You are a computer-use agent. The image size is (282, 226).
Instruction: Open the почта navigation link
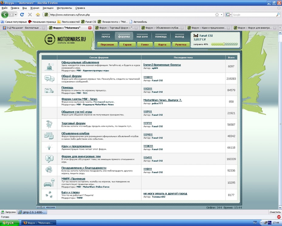(x=106, y=36)
